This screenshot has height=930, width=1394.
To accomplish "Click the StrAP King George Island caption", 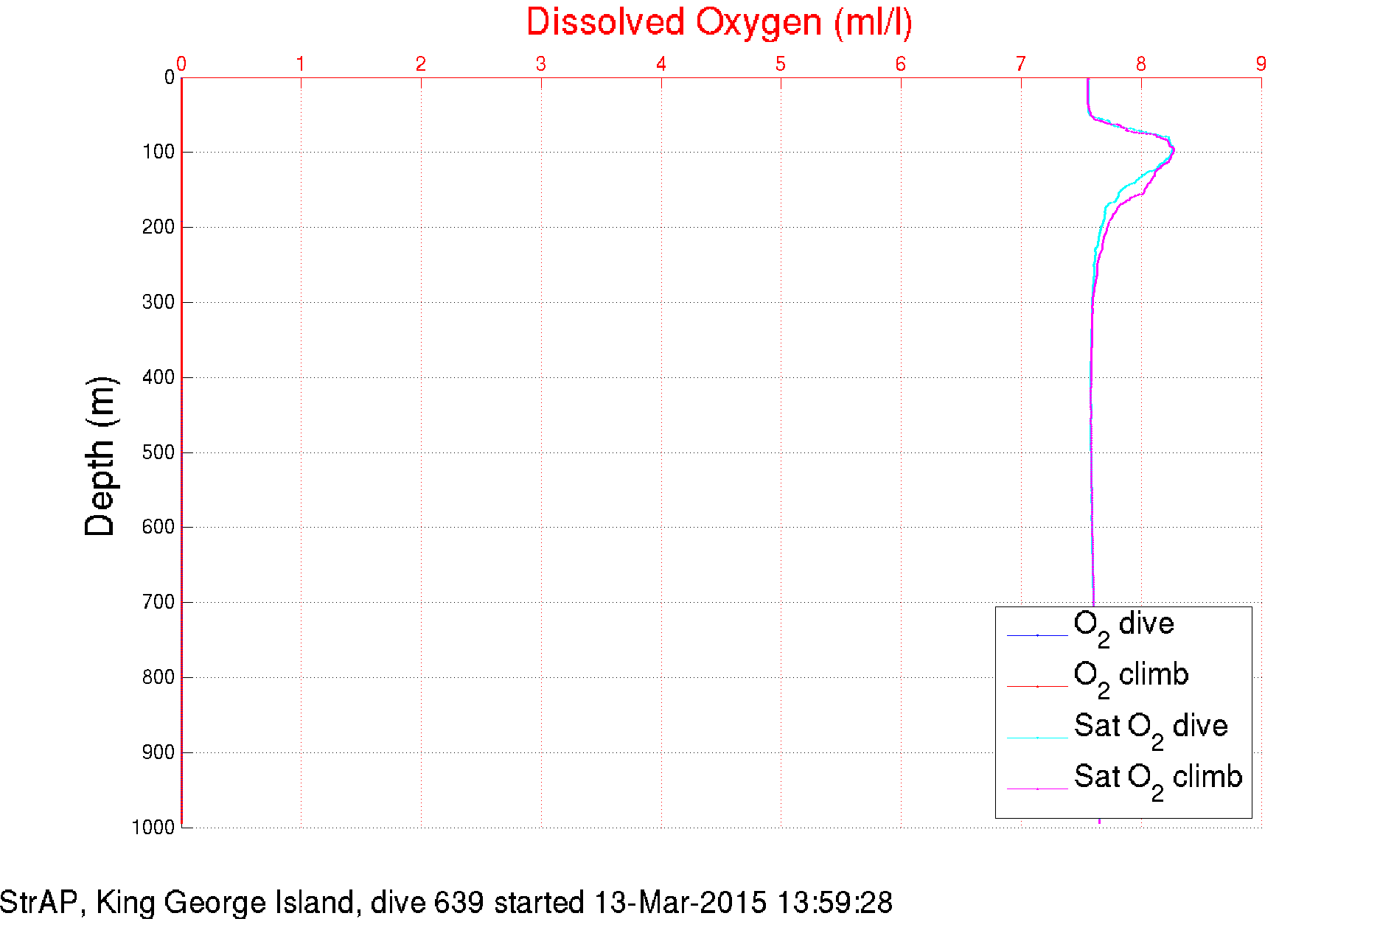I will click(x=446, y=903).
